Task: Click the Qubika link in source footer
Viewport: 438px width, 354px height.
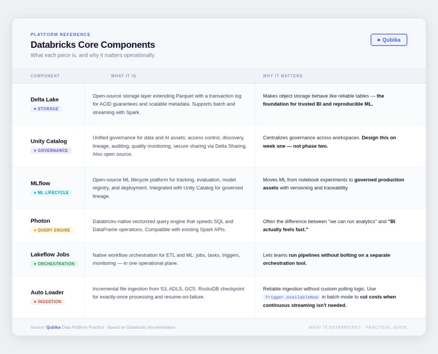Action: tap(53, 327)
